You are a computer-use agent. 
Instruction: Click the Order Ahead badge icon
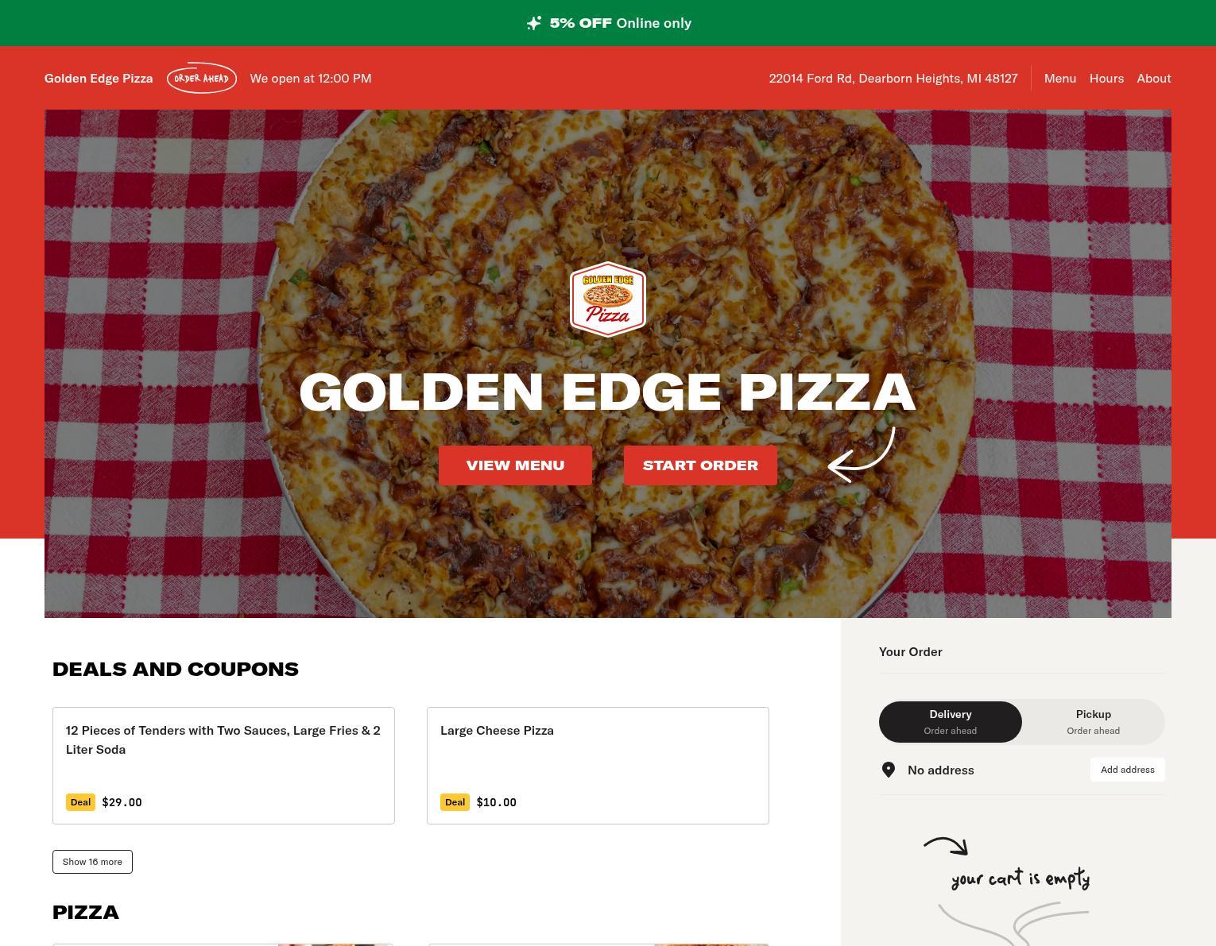click(202, 78)
